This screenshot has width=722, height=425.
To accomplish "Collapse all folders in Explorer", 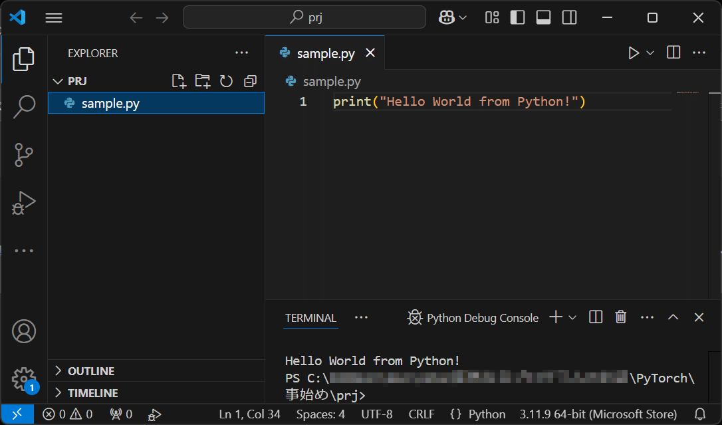I will [250, 80].
